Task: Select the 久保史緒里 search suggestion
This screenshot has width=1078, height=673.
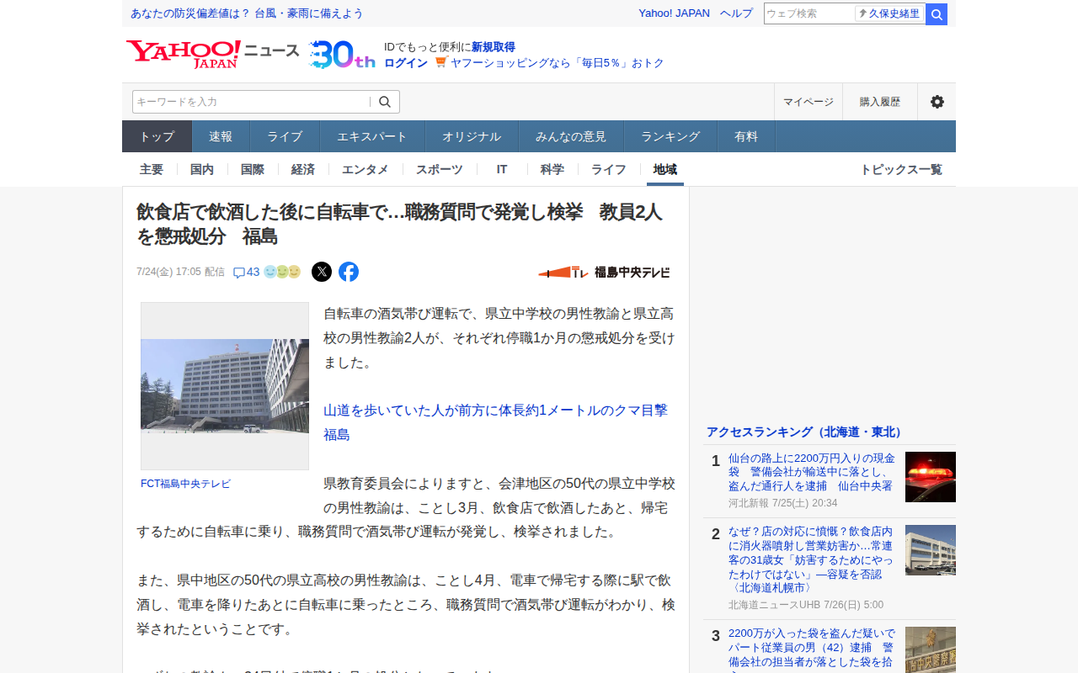Action: 889,13
